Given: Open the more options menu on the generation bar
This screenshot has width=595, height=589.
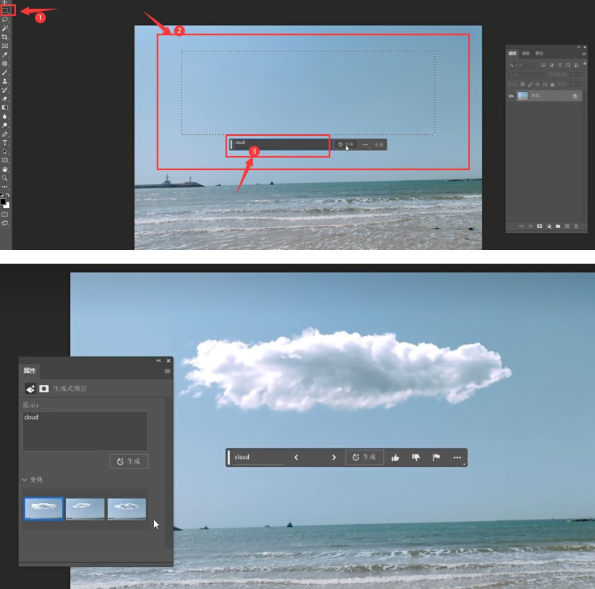Looking at the screenshot, I should tap(457, 457).
